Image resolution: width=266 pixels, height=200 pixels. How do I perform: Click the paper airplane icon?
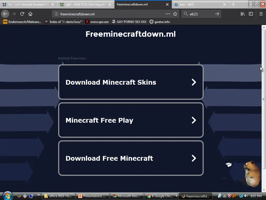(229, 165)
